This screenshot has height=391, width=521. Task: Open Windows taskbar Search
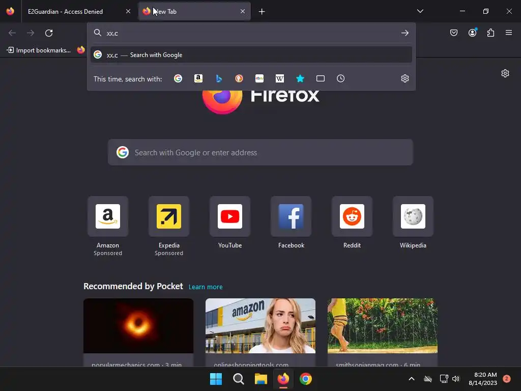pyautogui.click(x=238, y=379)
